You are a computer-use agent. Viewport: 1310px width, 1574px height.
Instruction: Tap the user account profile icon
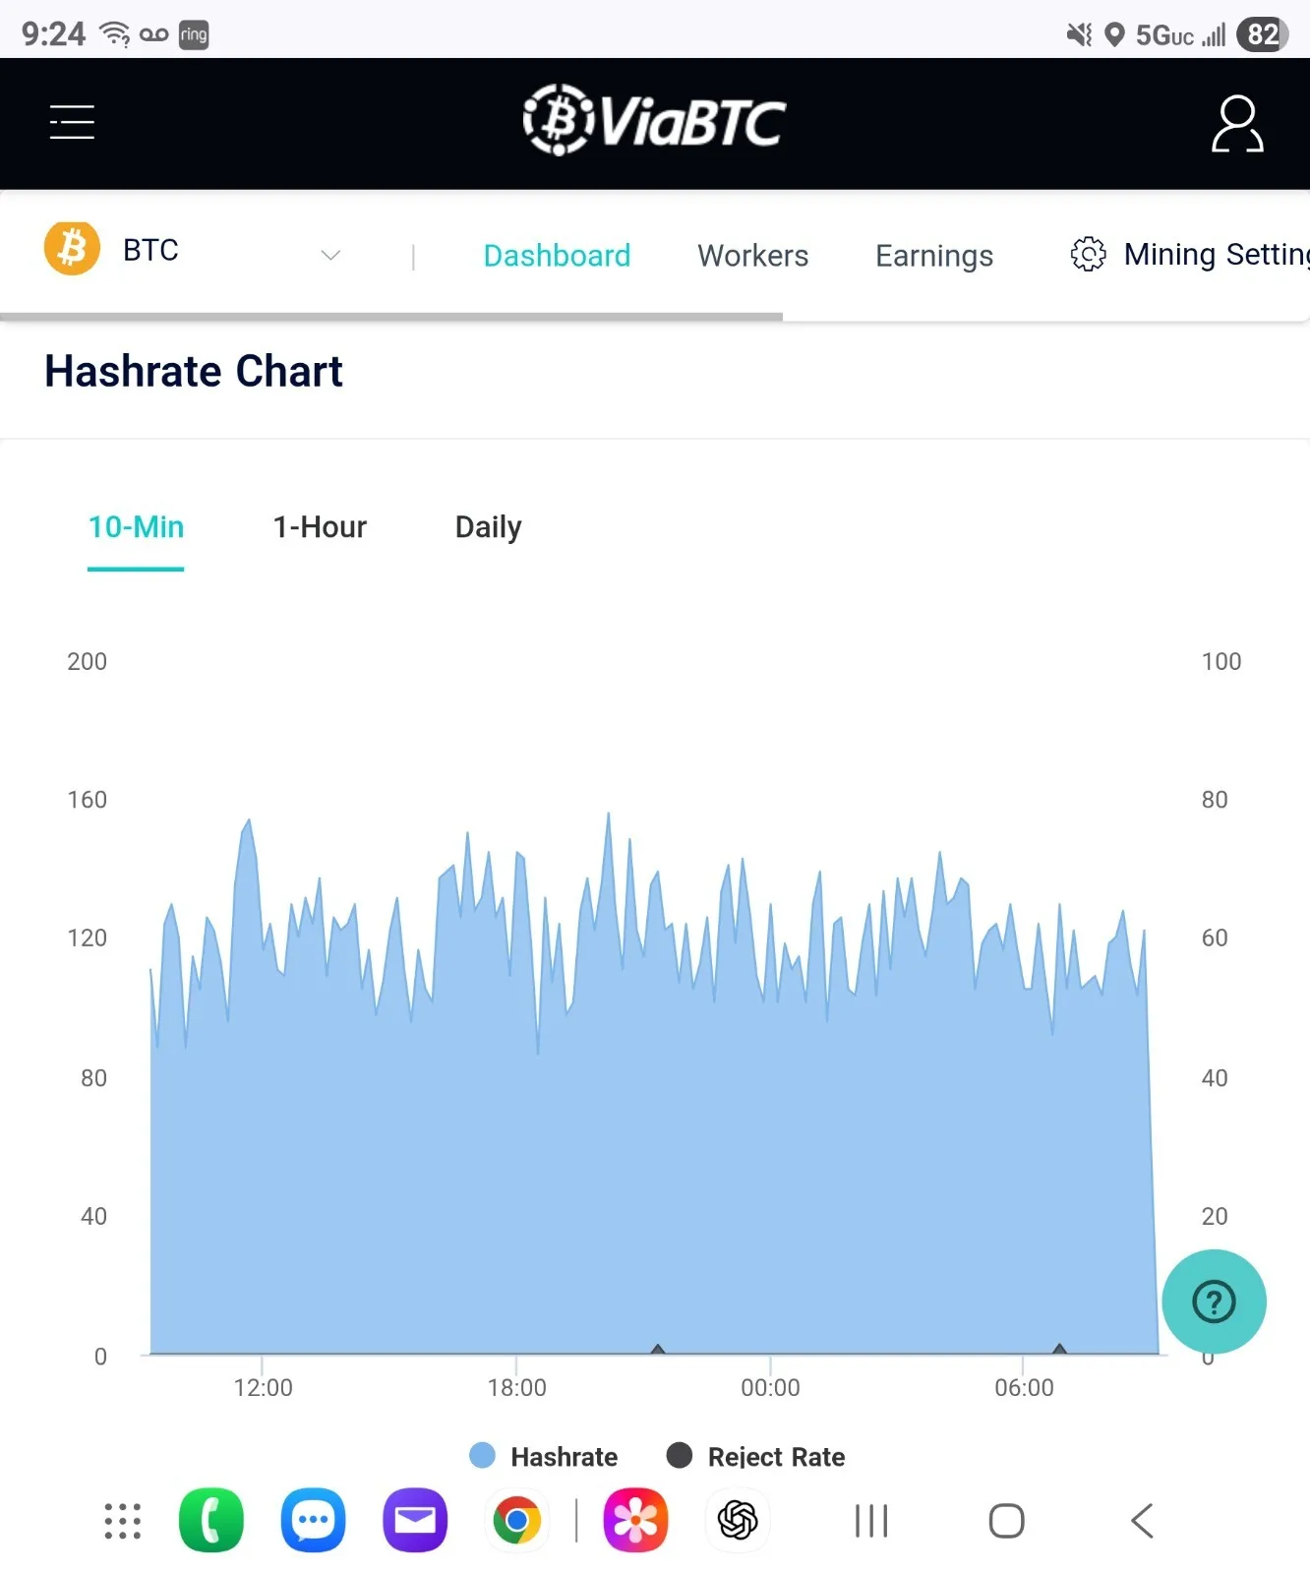click(x=1236, y=124)
